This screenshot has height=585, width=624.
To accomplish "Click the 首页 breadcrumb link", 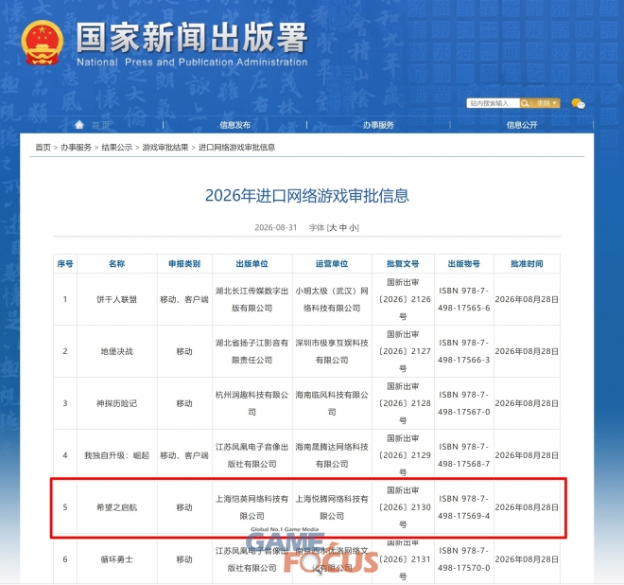I will pyautogui.click(x=43, y=148).
